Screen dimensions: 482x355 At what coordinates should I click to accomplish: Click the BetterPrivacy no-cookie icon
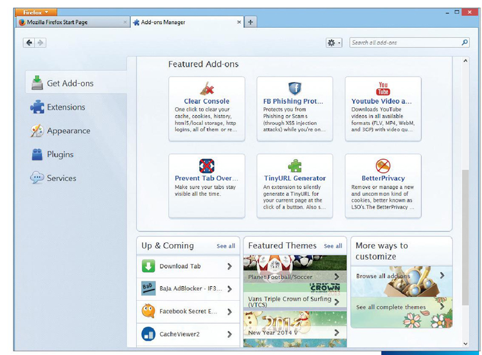tap(383, 166)
